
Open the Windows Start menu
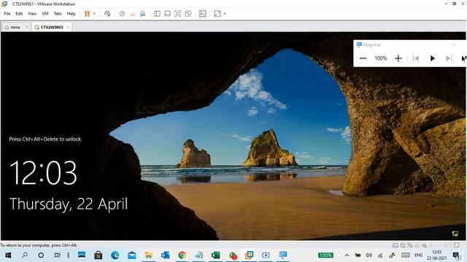click(x=8, y=255)
